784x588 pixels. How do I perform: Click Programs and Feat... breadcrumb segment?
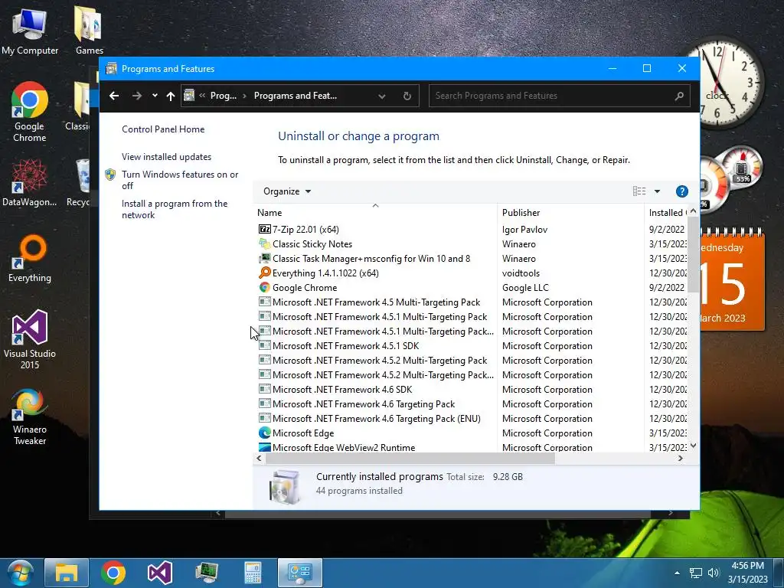[295, 96]
